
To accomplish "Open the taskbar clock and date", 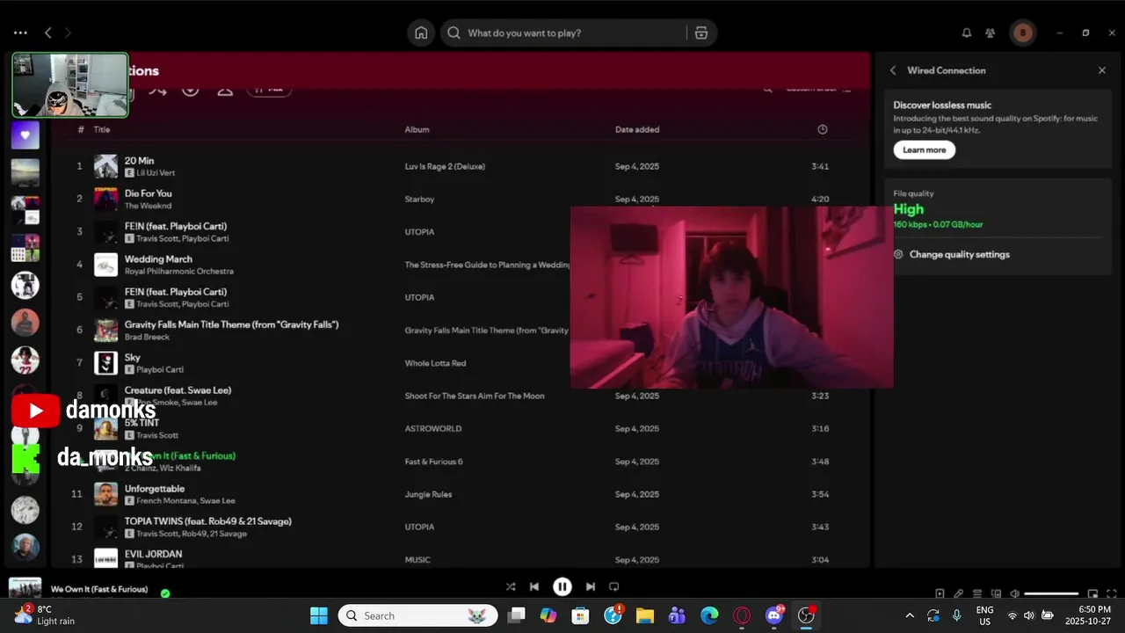I will click(1088, 615).
